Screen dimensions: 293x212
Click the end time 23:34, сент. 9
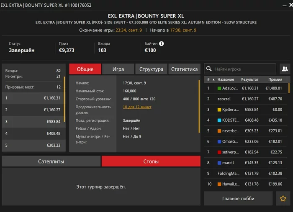[x=129, y=30]
